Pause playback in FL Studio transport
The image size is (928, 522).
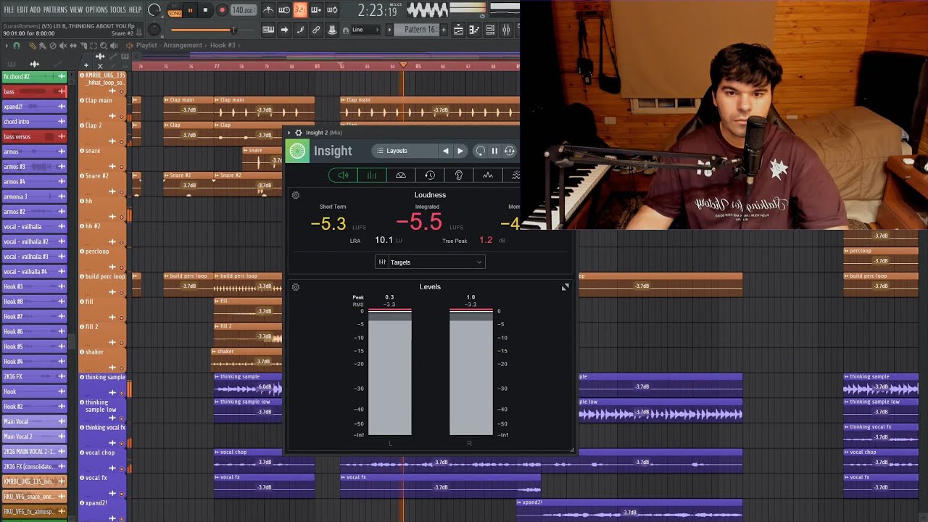point(190,10)
